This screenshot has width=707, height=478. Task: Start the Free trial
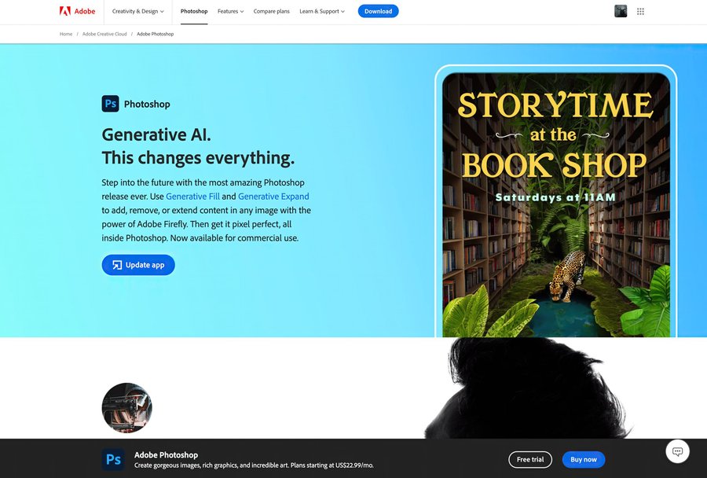point(530,459)
